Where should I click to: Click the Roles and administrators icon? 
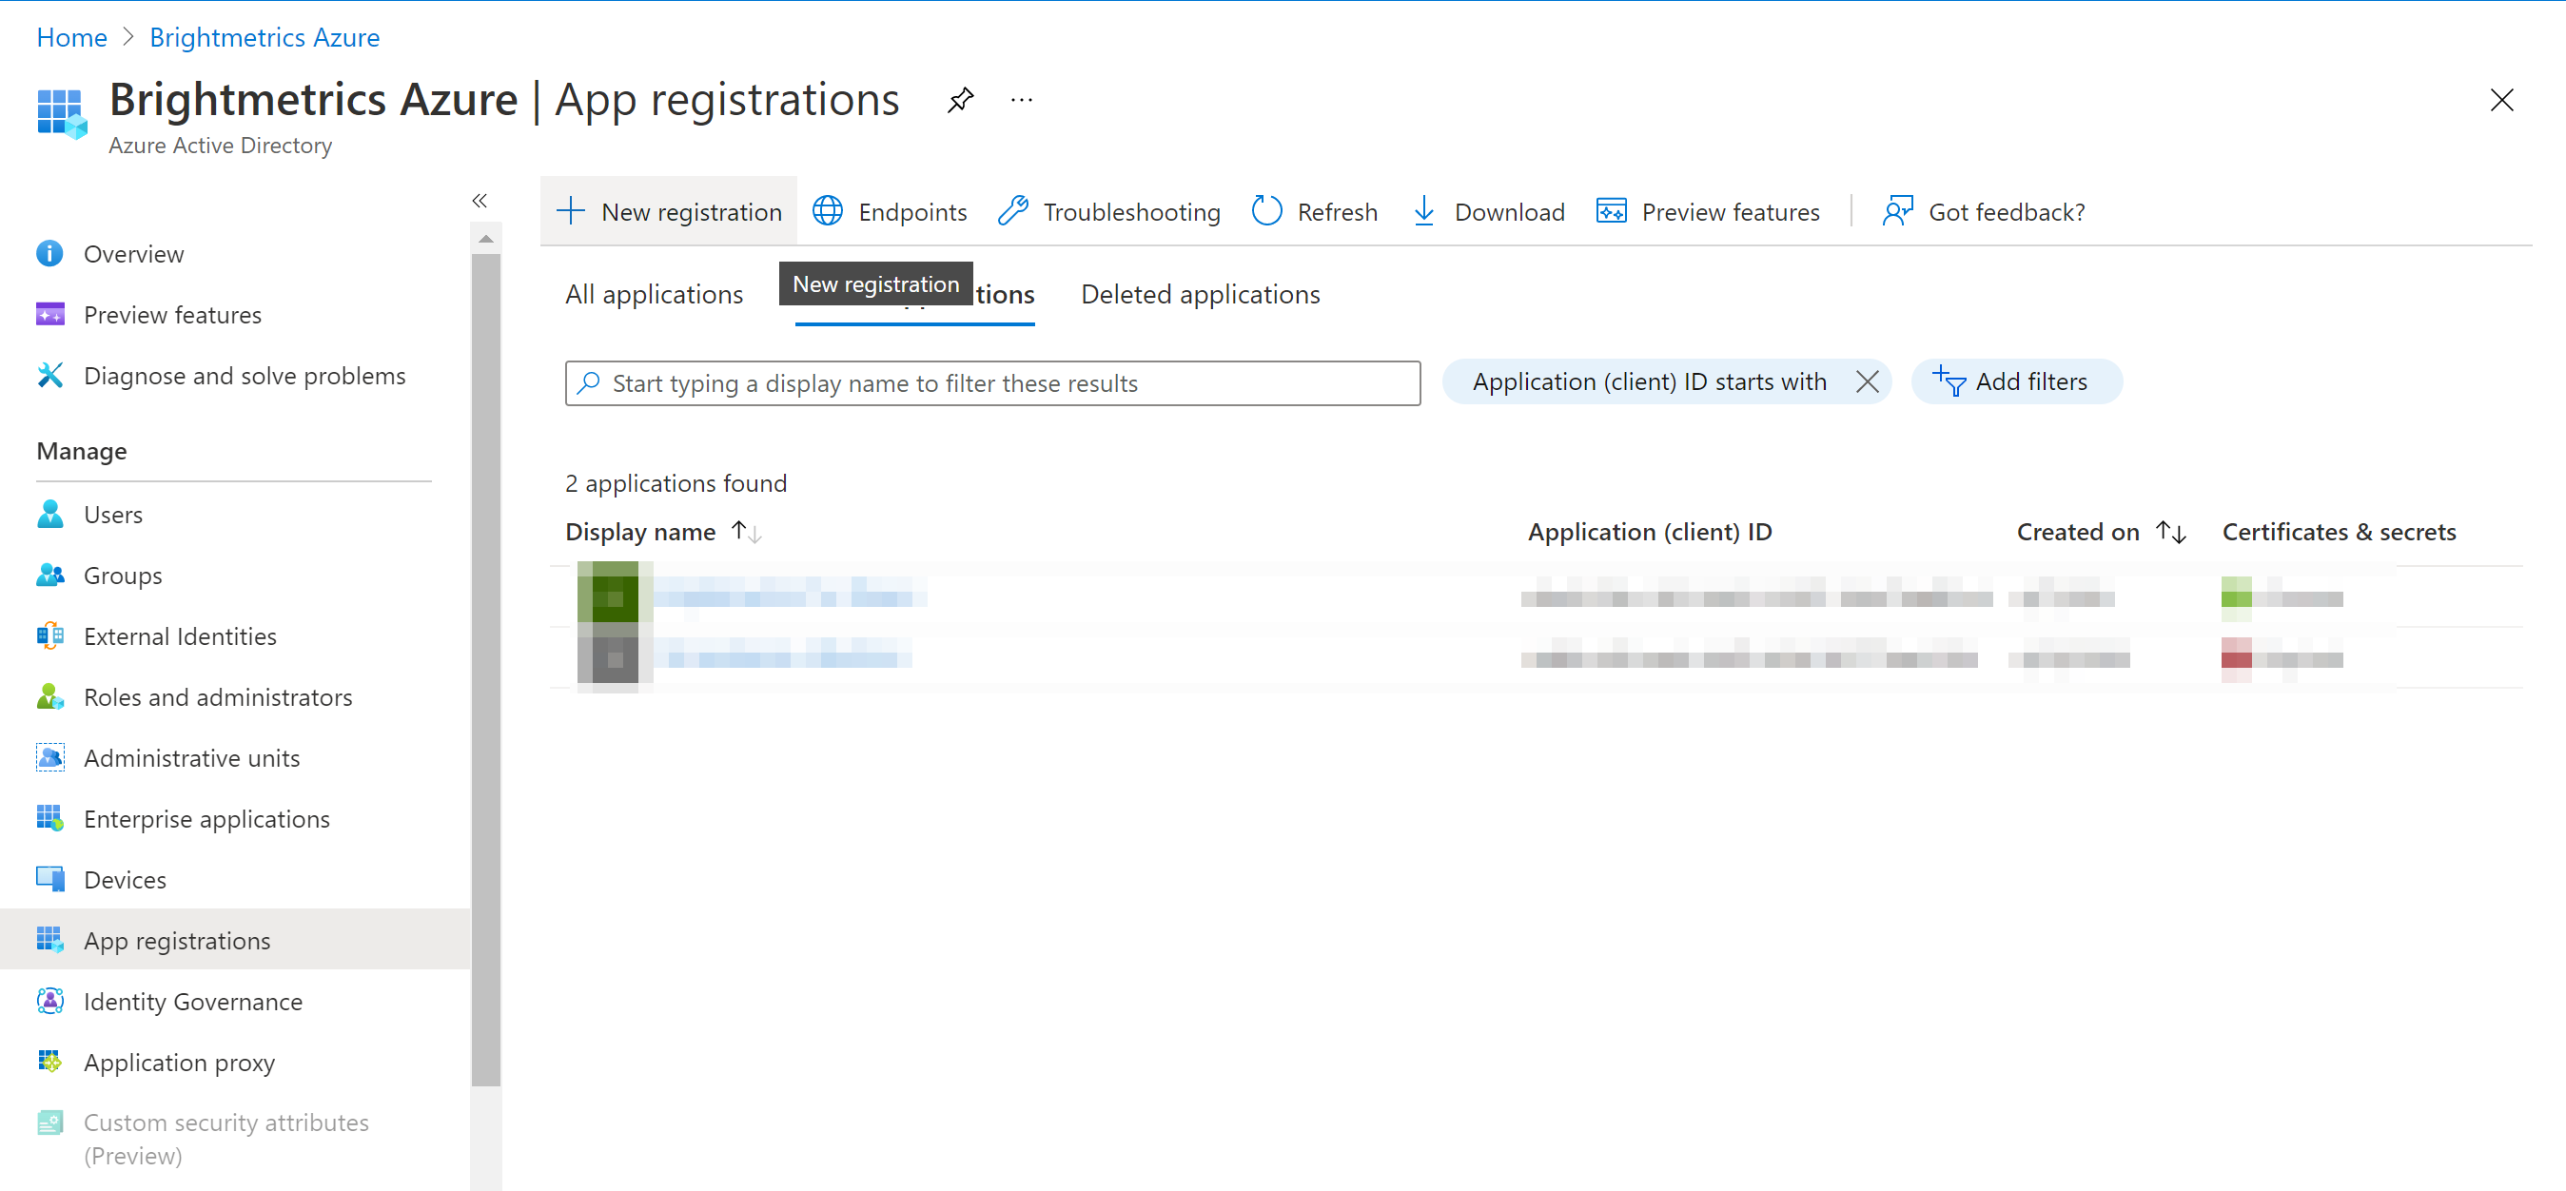coord(49,696)
